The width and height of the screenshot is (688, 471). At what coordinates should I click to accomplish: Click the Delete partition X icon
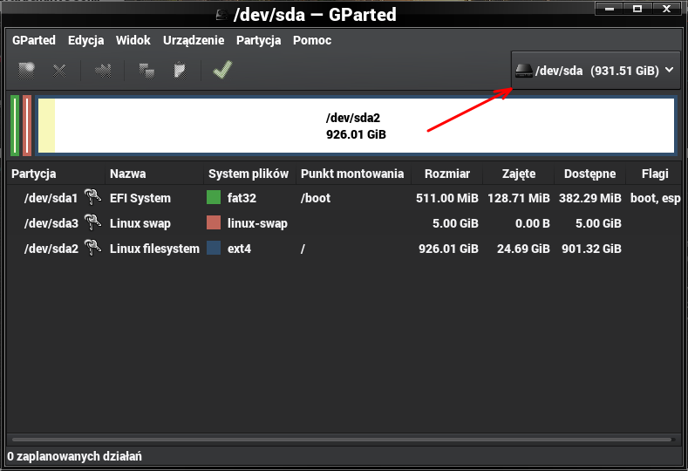tap(59, 71)
